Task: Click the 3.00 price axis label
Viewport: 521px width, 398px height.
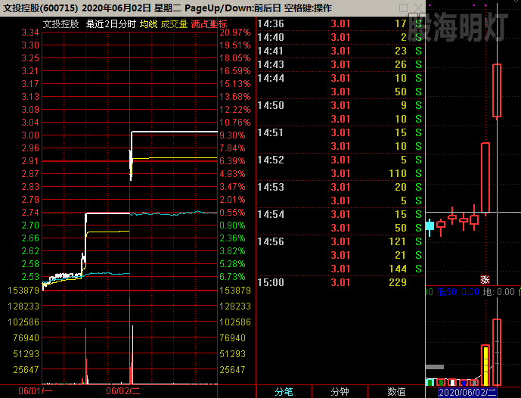Action: point(30,135)
